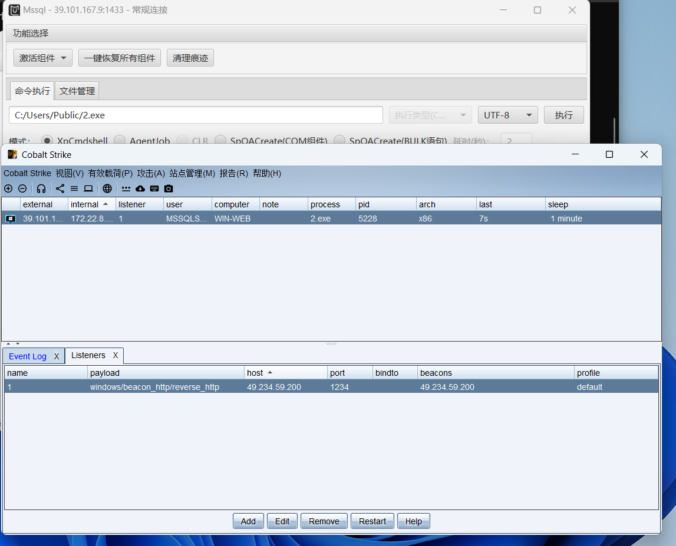This screenshot has height=546, width=676.
Task: Select SpOACreate(BULK语句) radio mode
Action: click(x=339, y=140)
